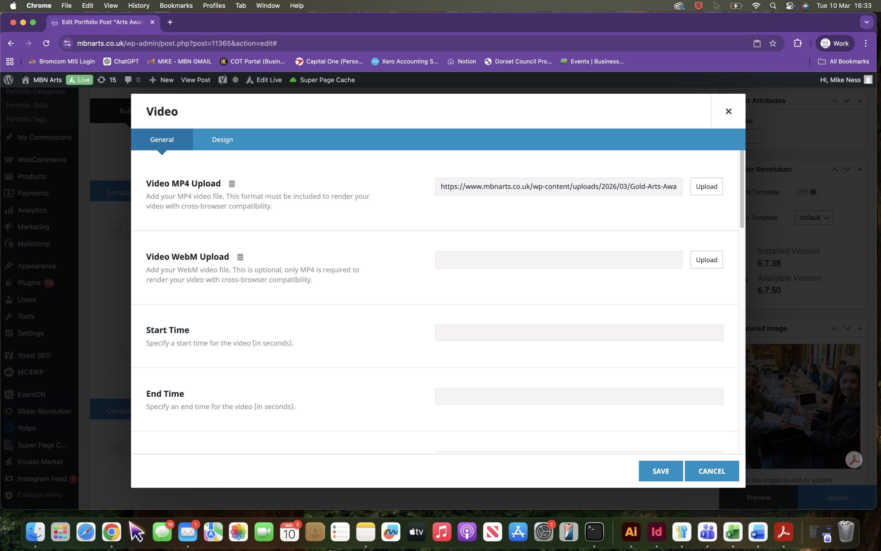Open InDesign from the Dock
881x551 pixels.
pyautogui.click(x=656, y=532)
